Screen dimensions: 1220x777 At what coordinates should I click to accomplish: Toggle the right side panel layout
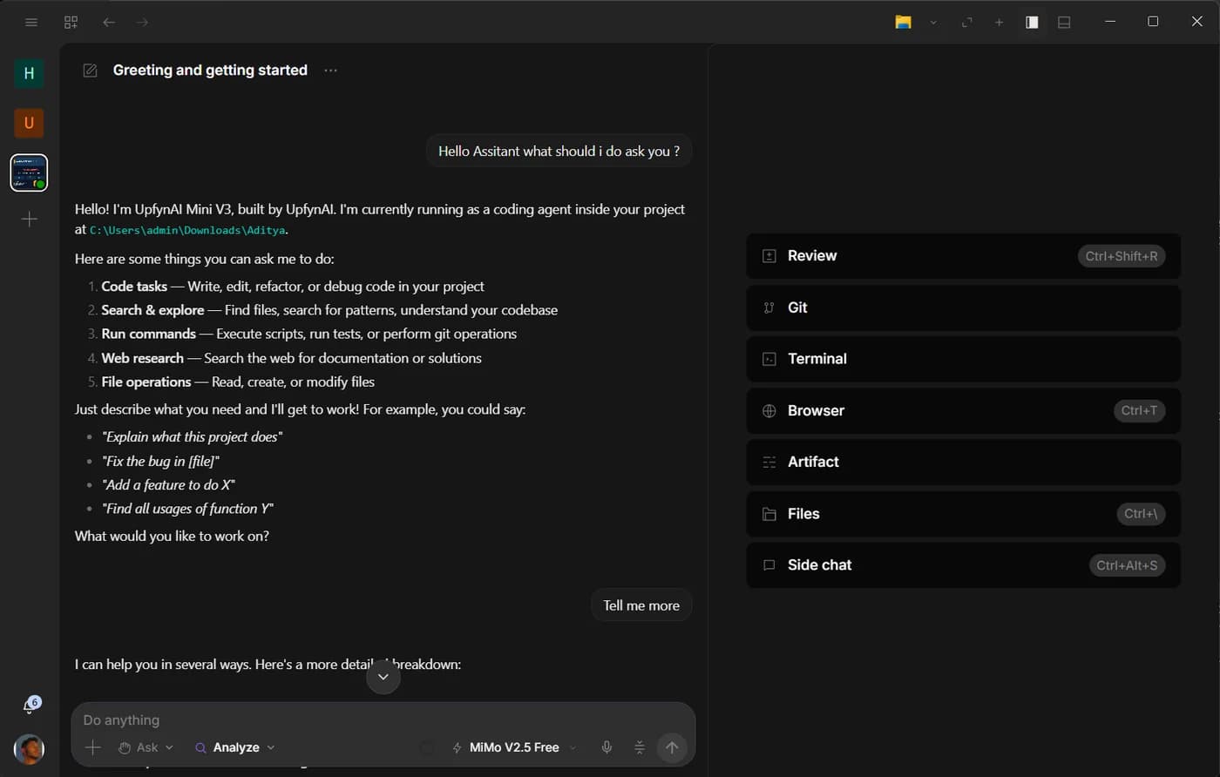point(1032,22)
